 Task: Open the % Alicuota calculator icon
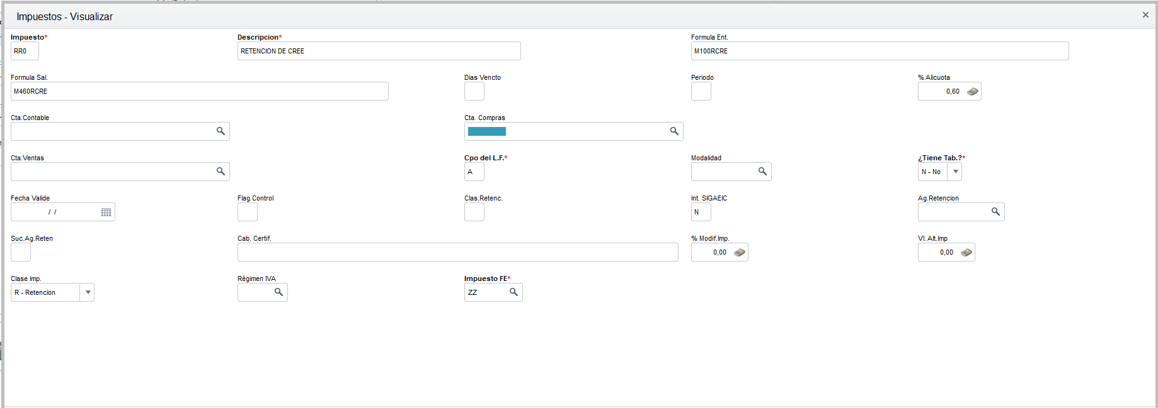[x=973, y=92]
